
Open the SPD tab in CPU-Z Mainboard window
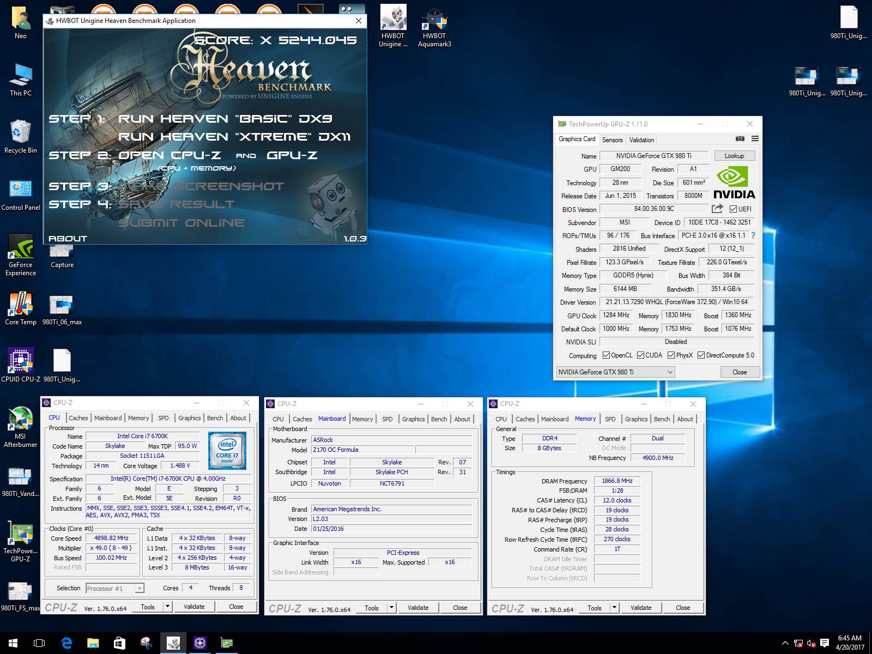[387, 419]
